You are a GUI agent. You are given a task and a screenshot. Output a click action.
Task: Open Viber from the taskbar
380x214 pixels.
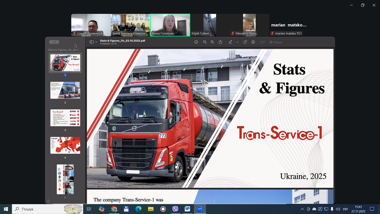point(175,209)
